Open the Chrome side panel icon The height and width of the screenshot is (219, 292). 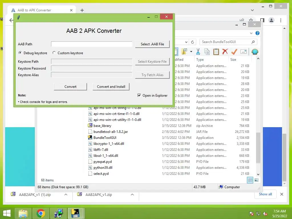(262, 20)
